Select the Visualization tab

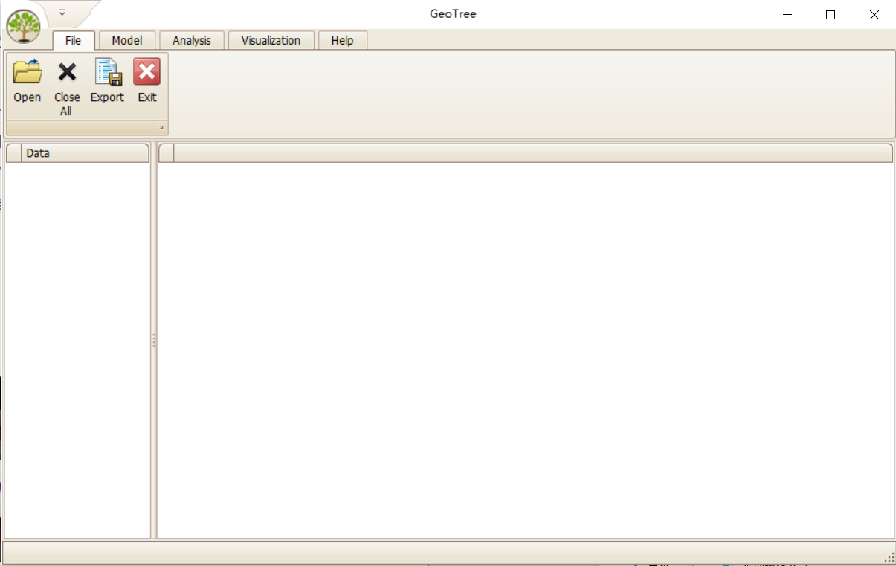tap(271, 41)
